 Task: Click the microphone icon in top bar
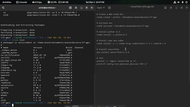(x=183, y=2)
